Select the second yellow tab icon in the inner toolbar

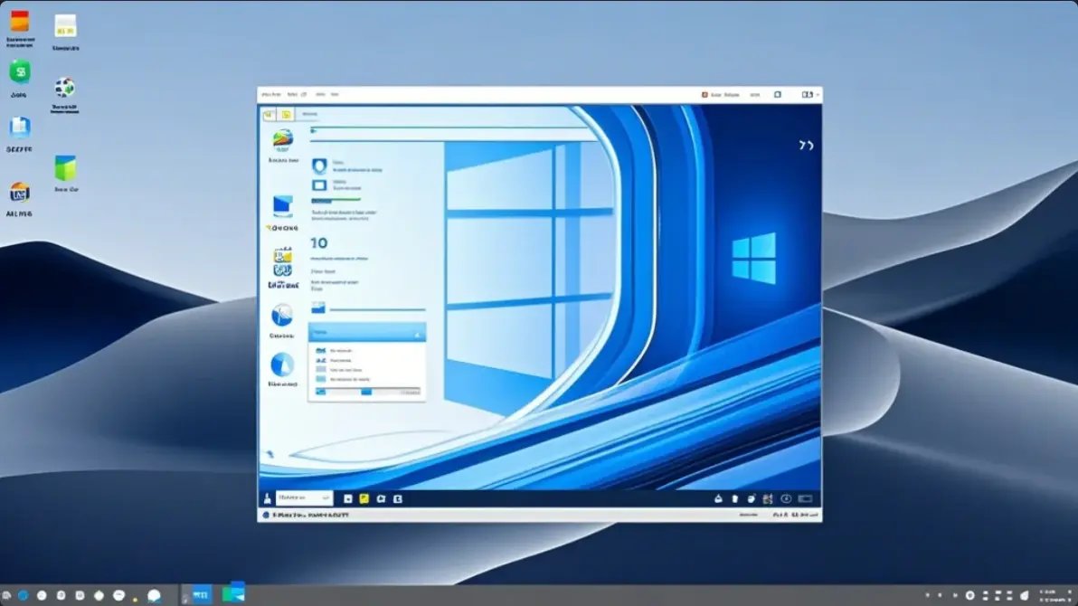[286, 114]
